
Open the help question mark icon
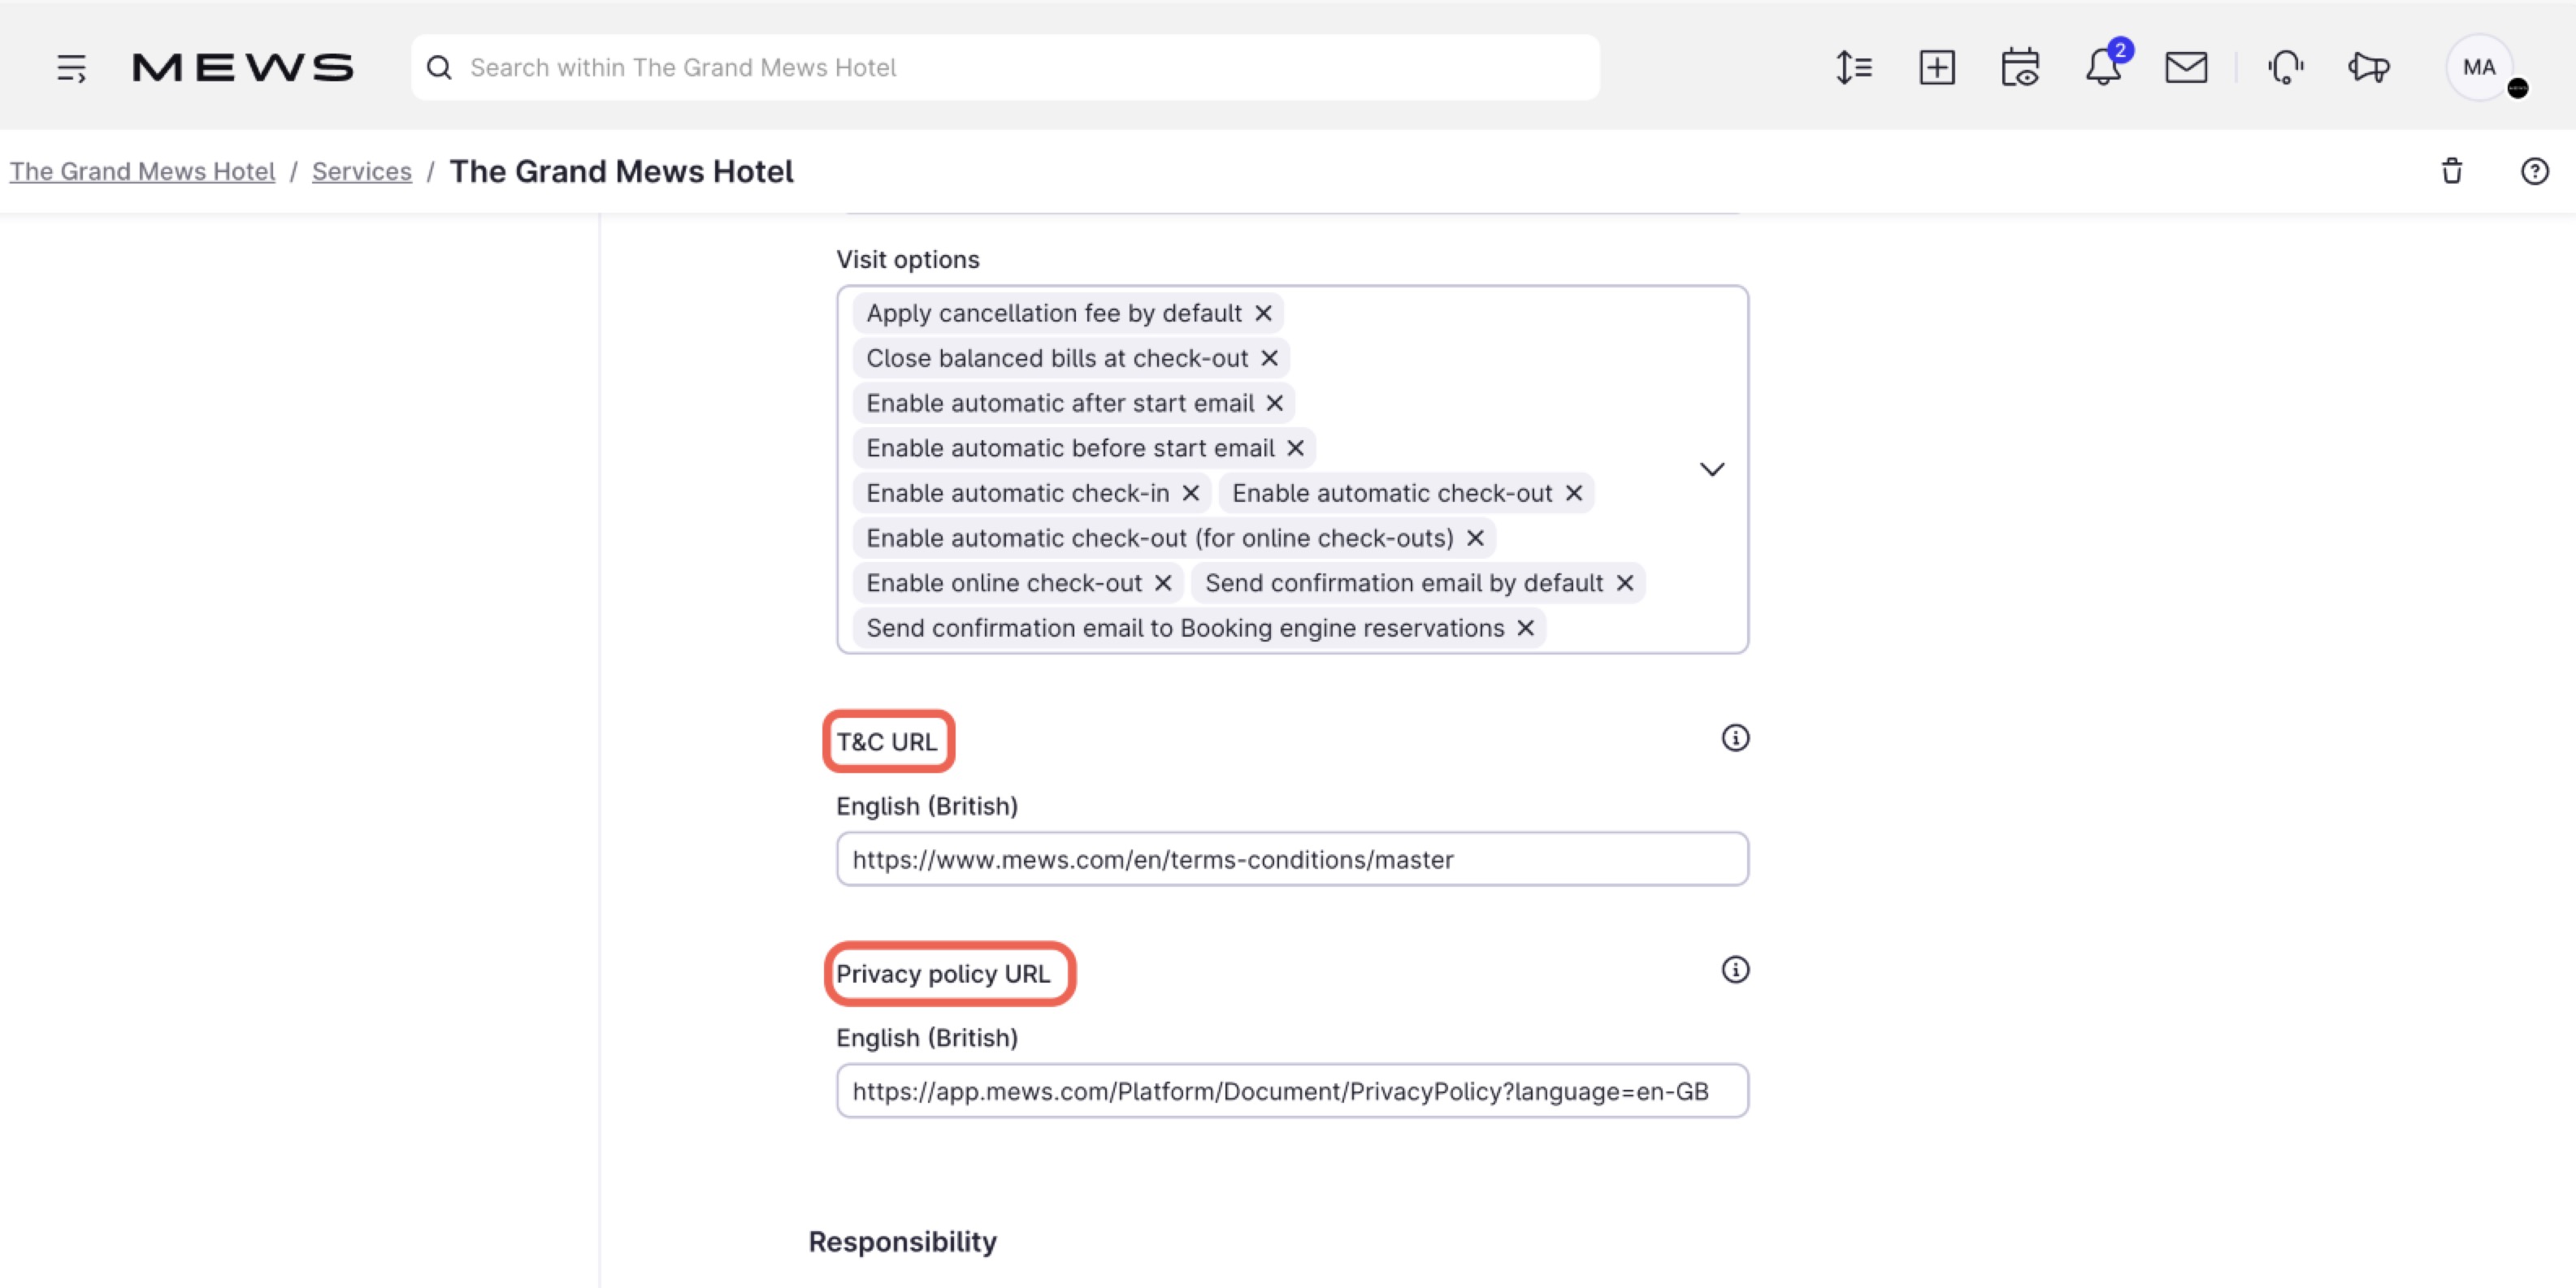click(2536, 171)
